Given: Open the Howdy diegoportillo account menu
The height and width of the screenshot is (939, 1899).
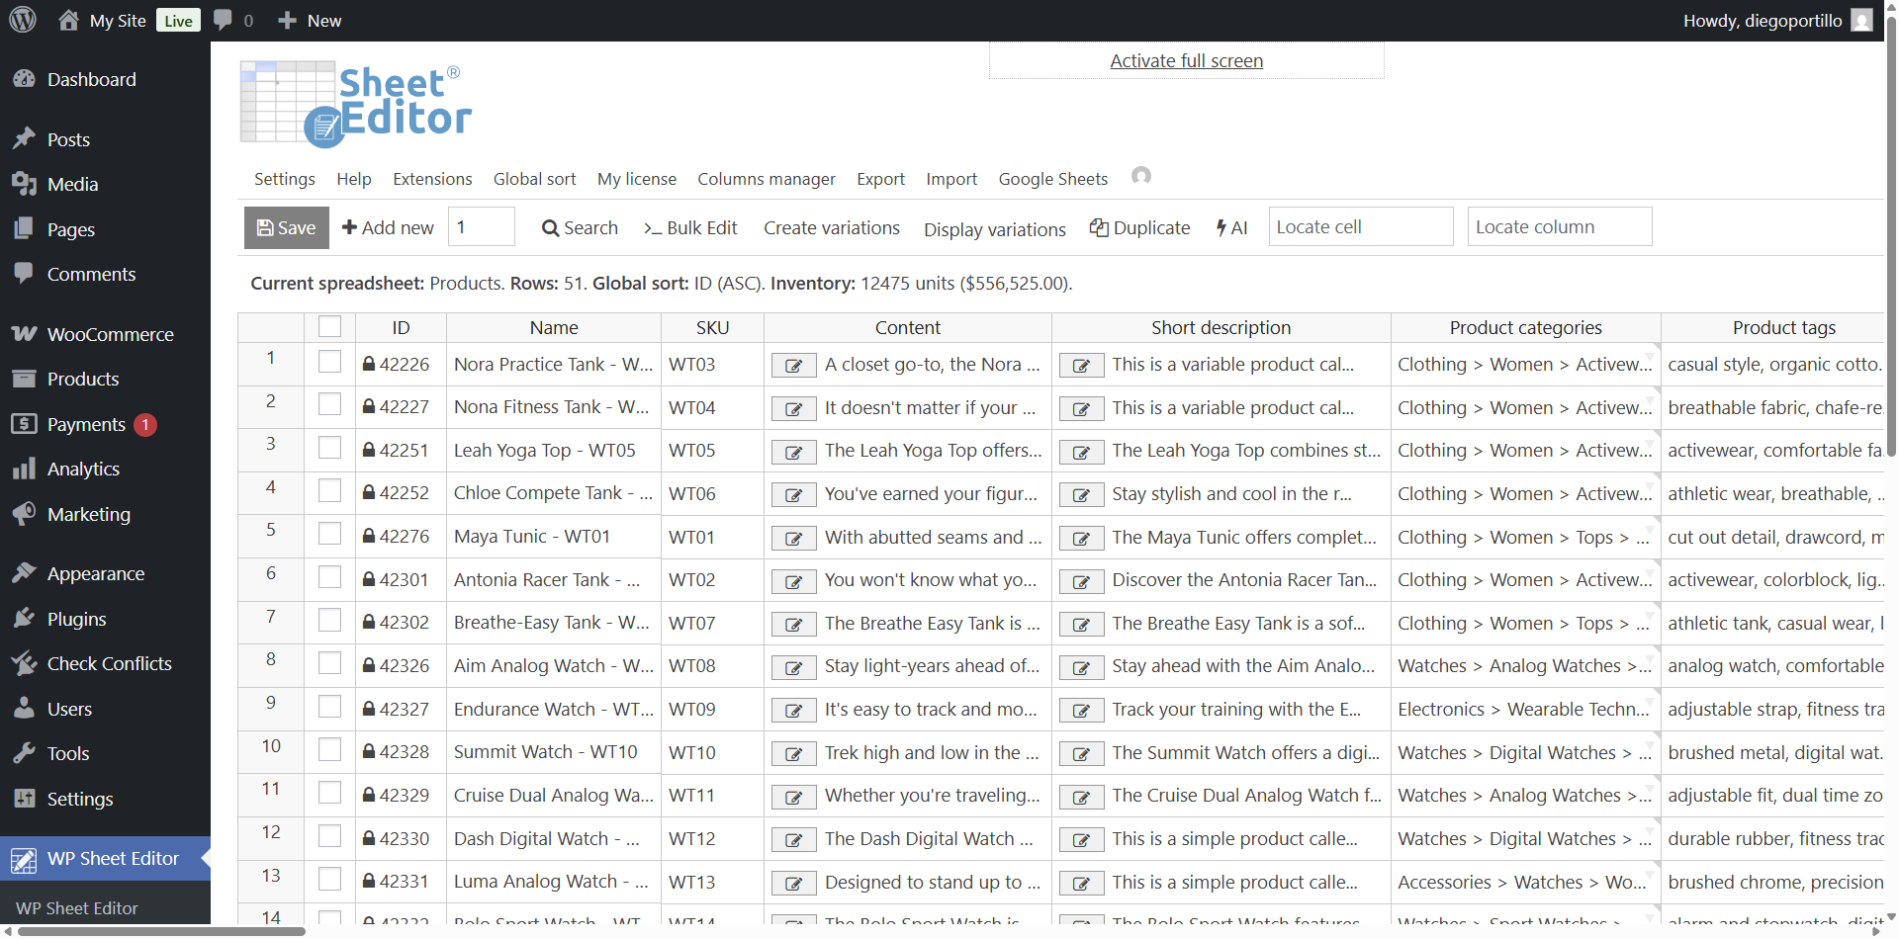Looking at the screenshot, I should pyautogui.click(x=1775, y=20).
